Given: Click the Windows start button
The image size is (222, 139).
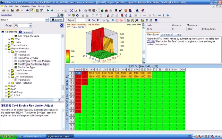Looking at the screenshot, I should (x=8, y=137).
